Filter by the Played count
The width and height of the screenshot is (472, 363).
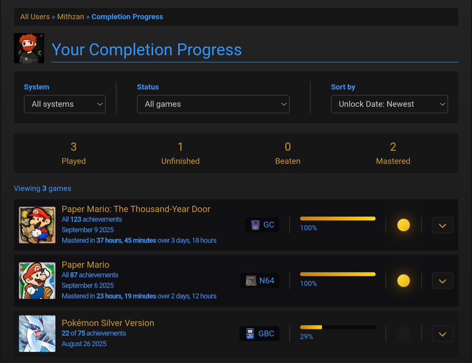pos(74,153)
